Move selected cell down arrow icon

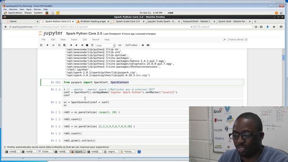[76, 45]
